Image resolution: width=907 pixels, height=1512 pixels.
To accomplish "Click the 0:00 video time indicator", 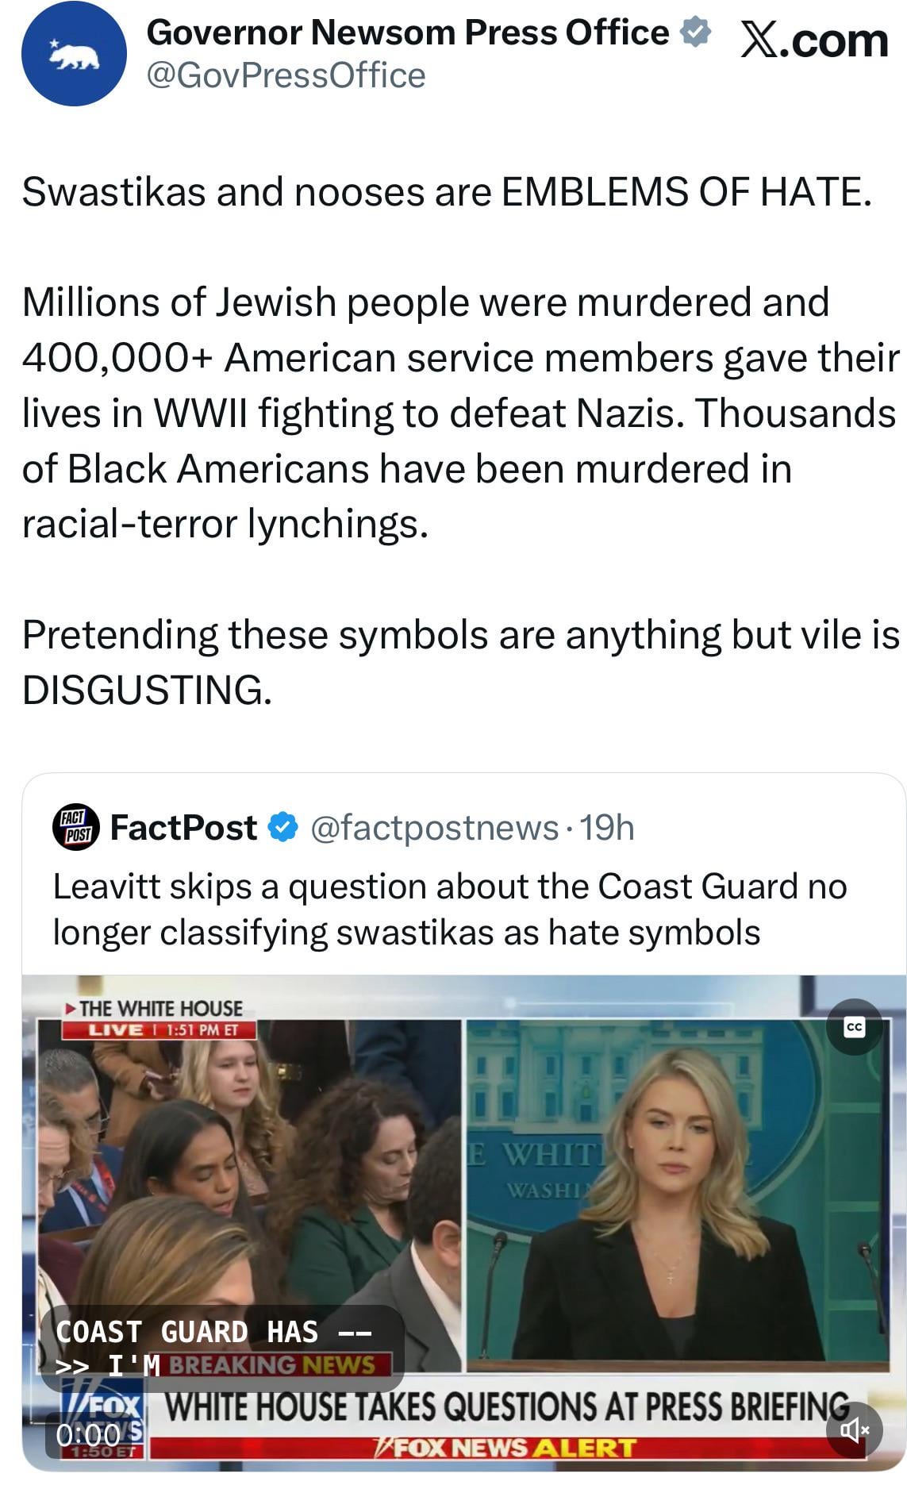I will 88,1434.
